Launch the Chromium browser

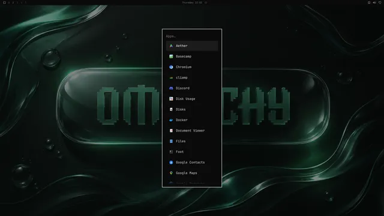[192, 67]
